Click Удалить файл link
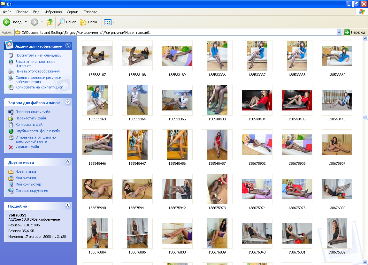Image resolution: width=368 pixels, height=265 pixels. (27, 147)
